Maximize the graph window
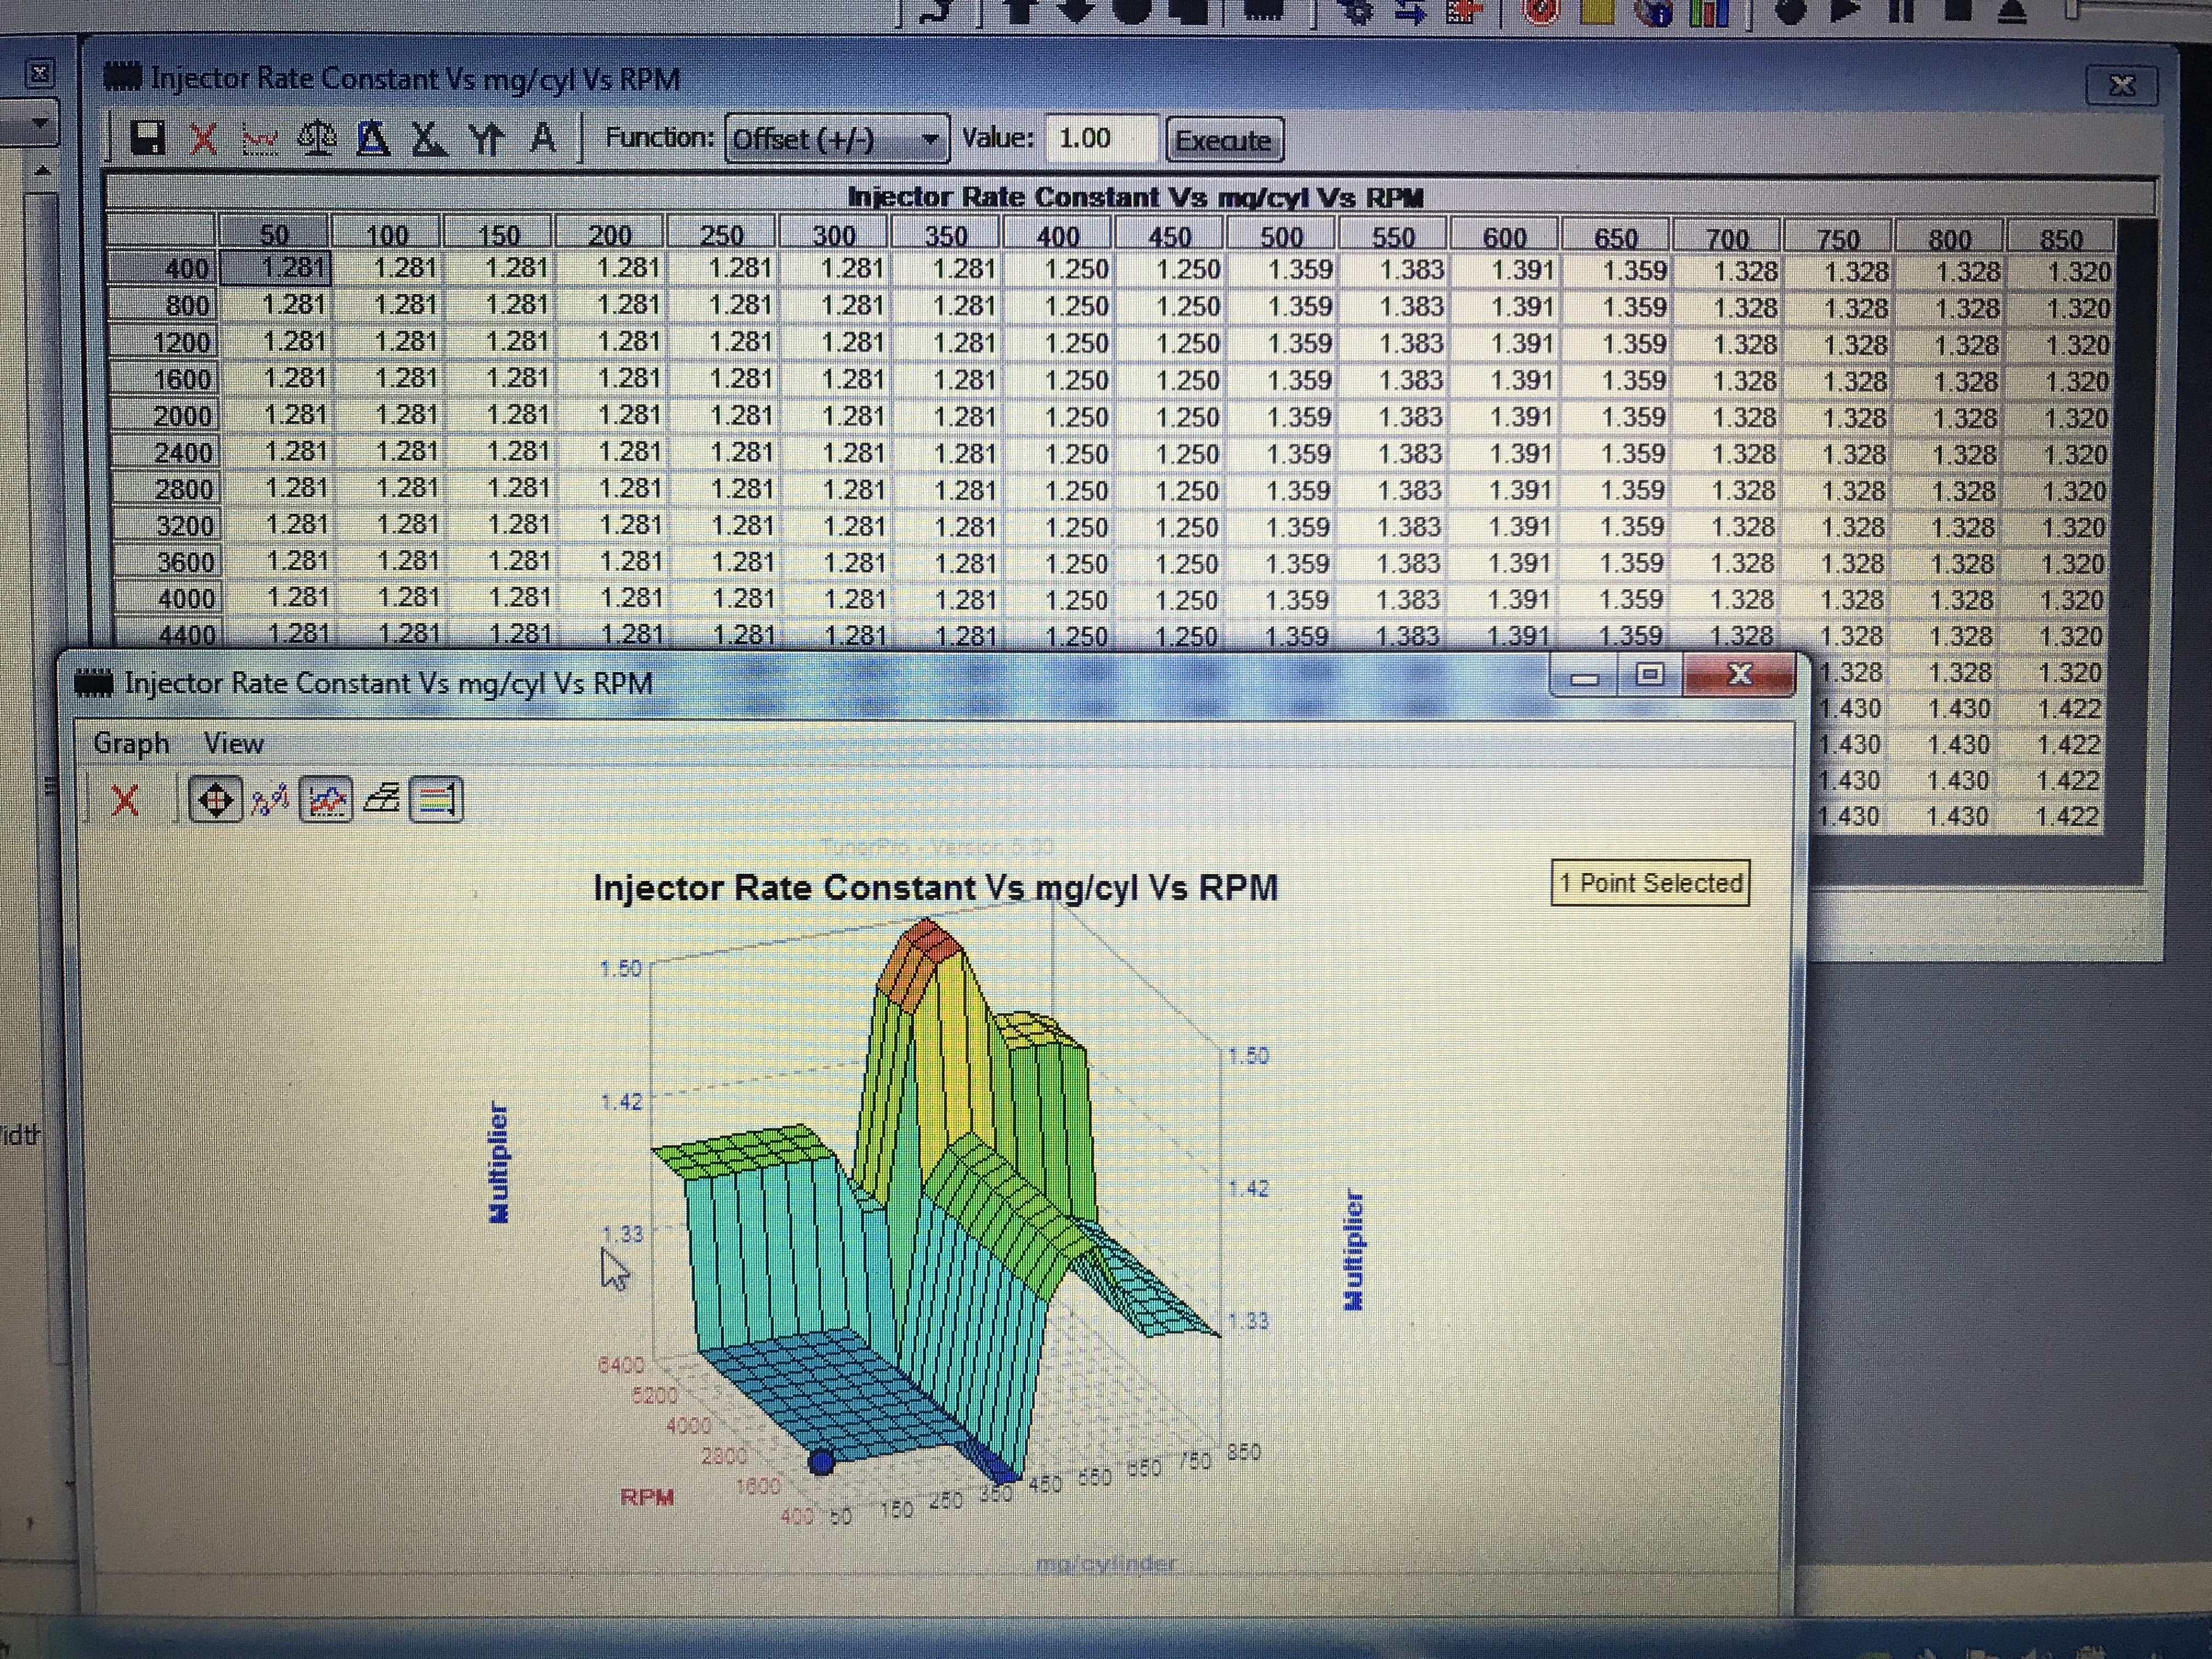Image resolution: width=2212 pixels, height=1659 pixels. pos(1650,675)
